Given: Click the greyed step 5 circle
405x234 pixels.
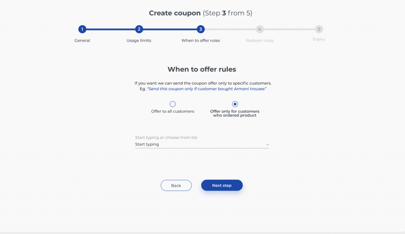Looking at the screenshot, I should click(x=319, y=29).
